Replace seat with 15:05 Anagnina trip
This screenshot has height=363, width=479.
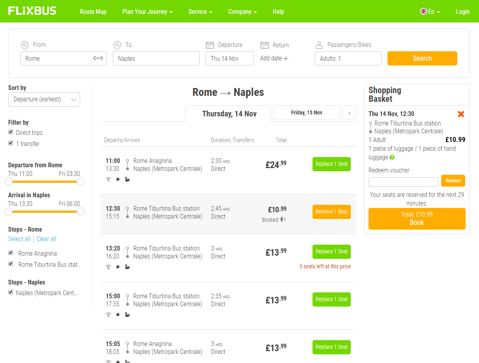tap(331, 347)
